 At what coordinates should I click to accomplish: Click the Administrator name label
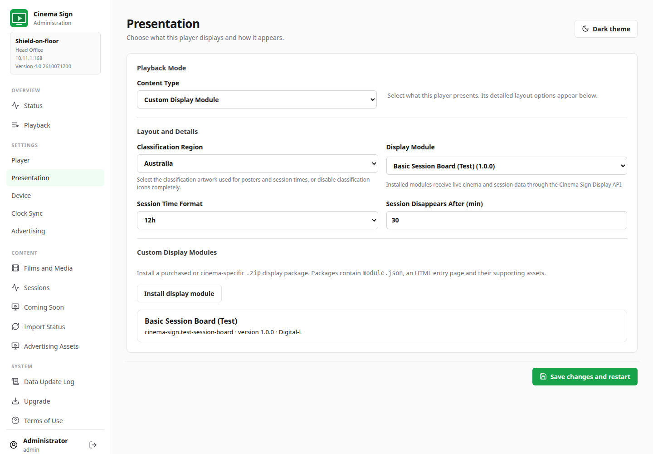tap(45, 441)
